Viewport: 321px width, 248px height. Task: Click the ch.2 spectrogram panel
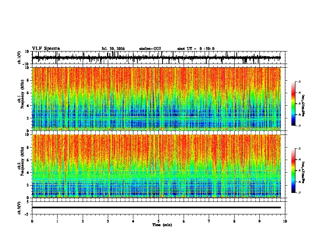point(156,166)
